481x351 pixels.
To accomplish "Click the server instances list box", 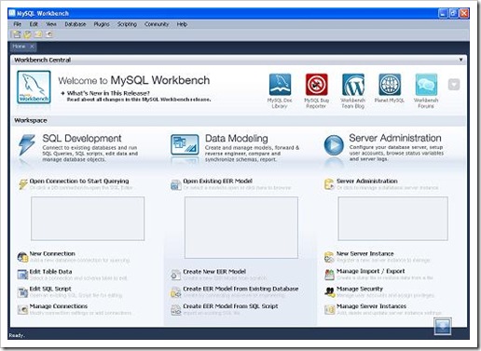I will [392, 219].
